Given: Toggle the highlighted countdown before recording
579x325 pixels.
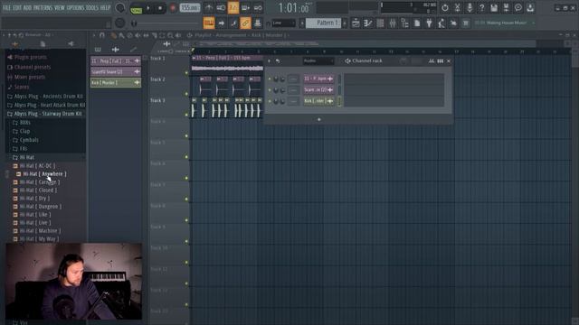Looking at the screenshot, I should 233,8.
